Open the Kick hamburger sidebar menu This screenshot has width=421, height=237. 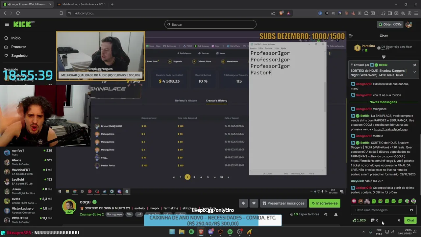coord(7,24)
